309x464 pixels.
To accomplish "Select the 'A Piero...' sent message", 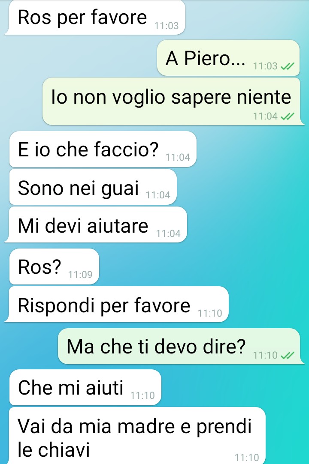I will [228, 58].
